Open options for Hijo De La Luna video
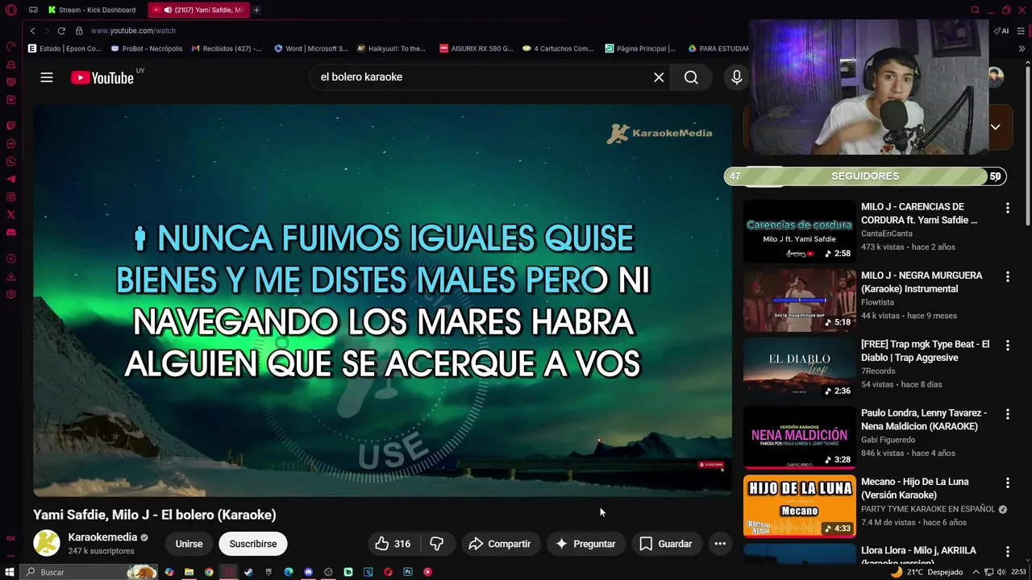This screenshot has height=580, width=1032. click(x=1007, y=483)
